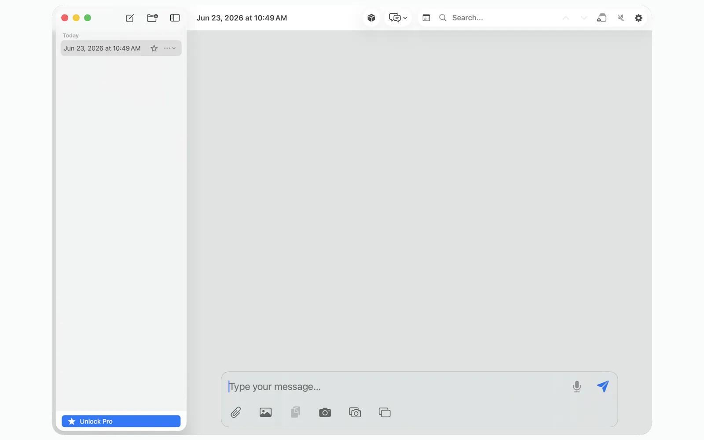Image resolution: width=704 pixels, height=440 pixels.
Task: Paste clipboard contents via clipboard icon
Action: click(295, 412)
